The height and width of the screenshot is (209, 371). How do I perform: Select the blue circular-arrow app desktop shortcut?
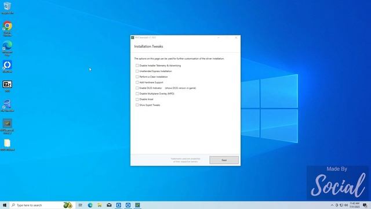coord(8,67)
